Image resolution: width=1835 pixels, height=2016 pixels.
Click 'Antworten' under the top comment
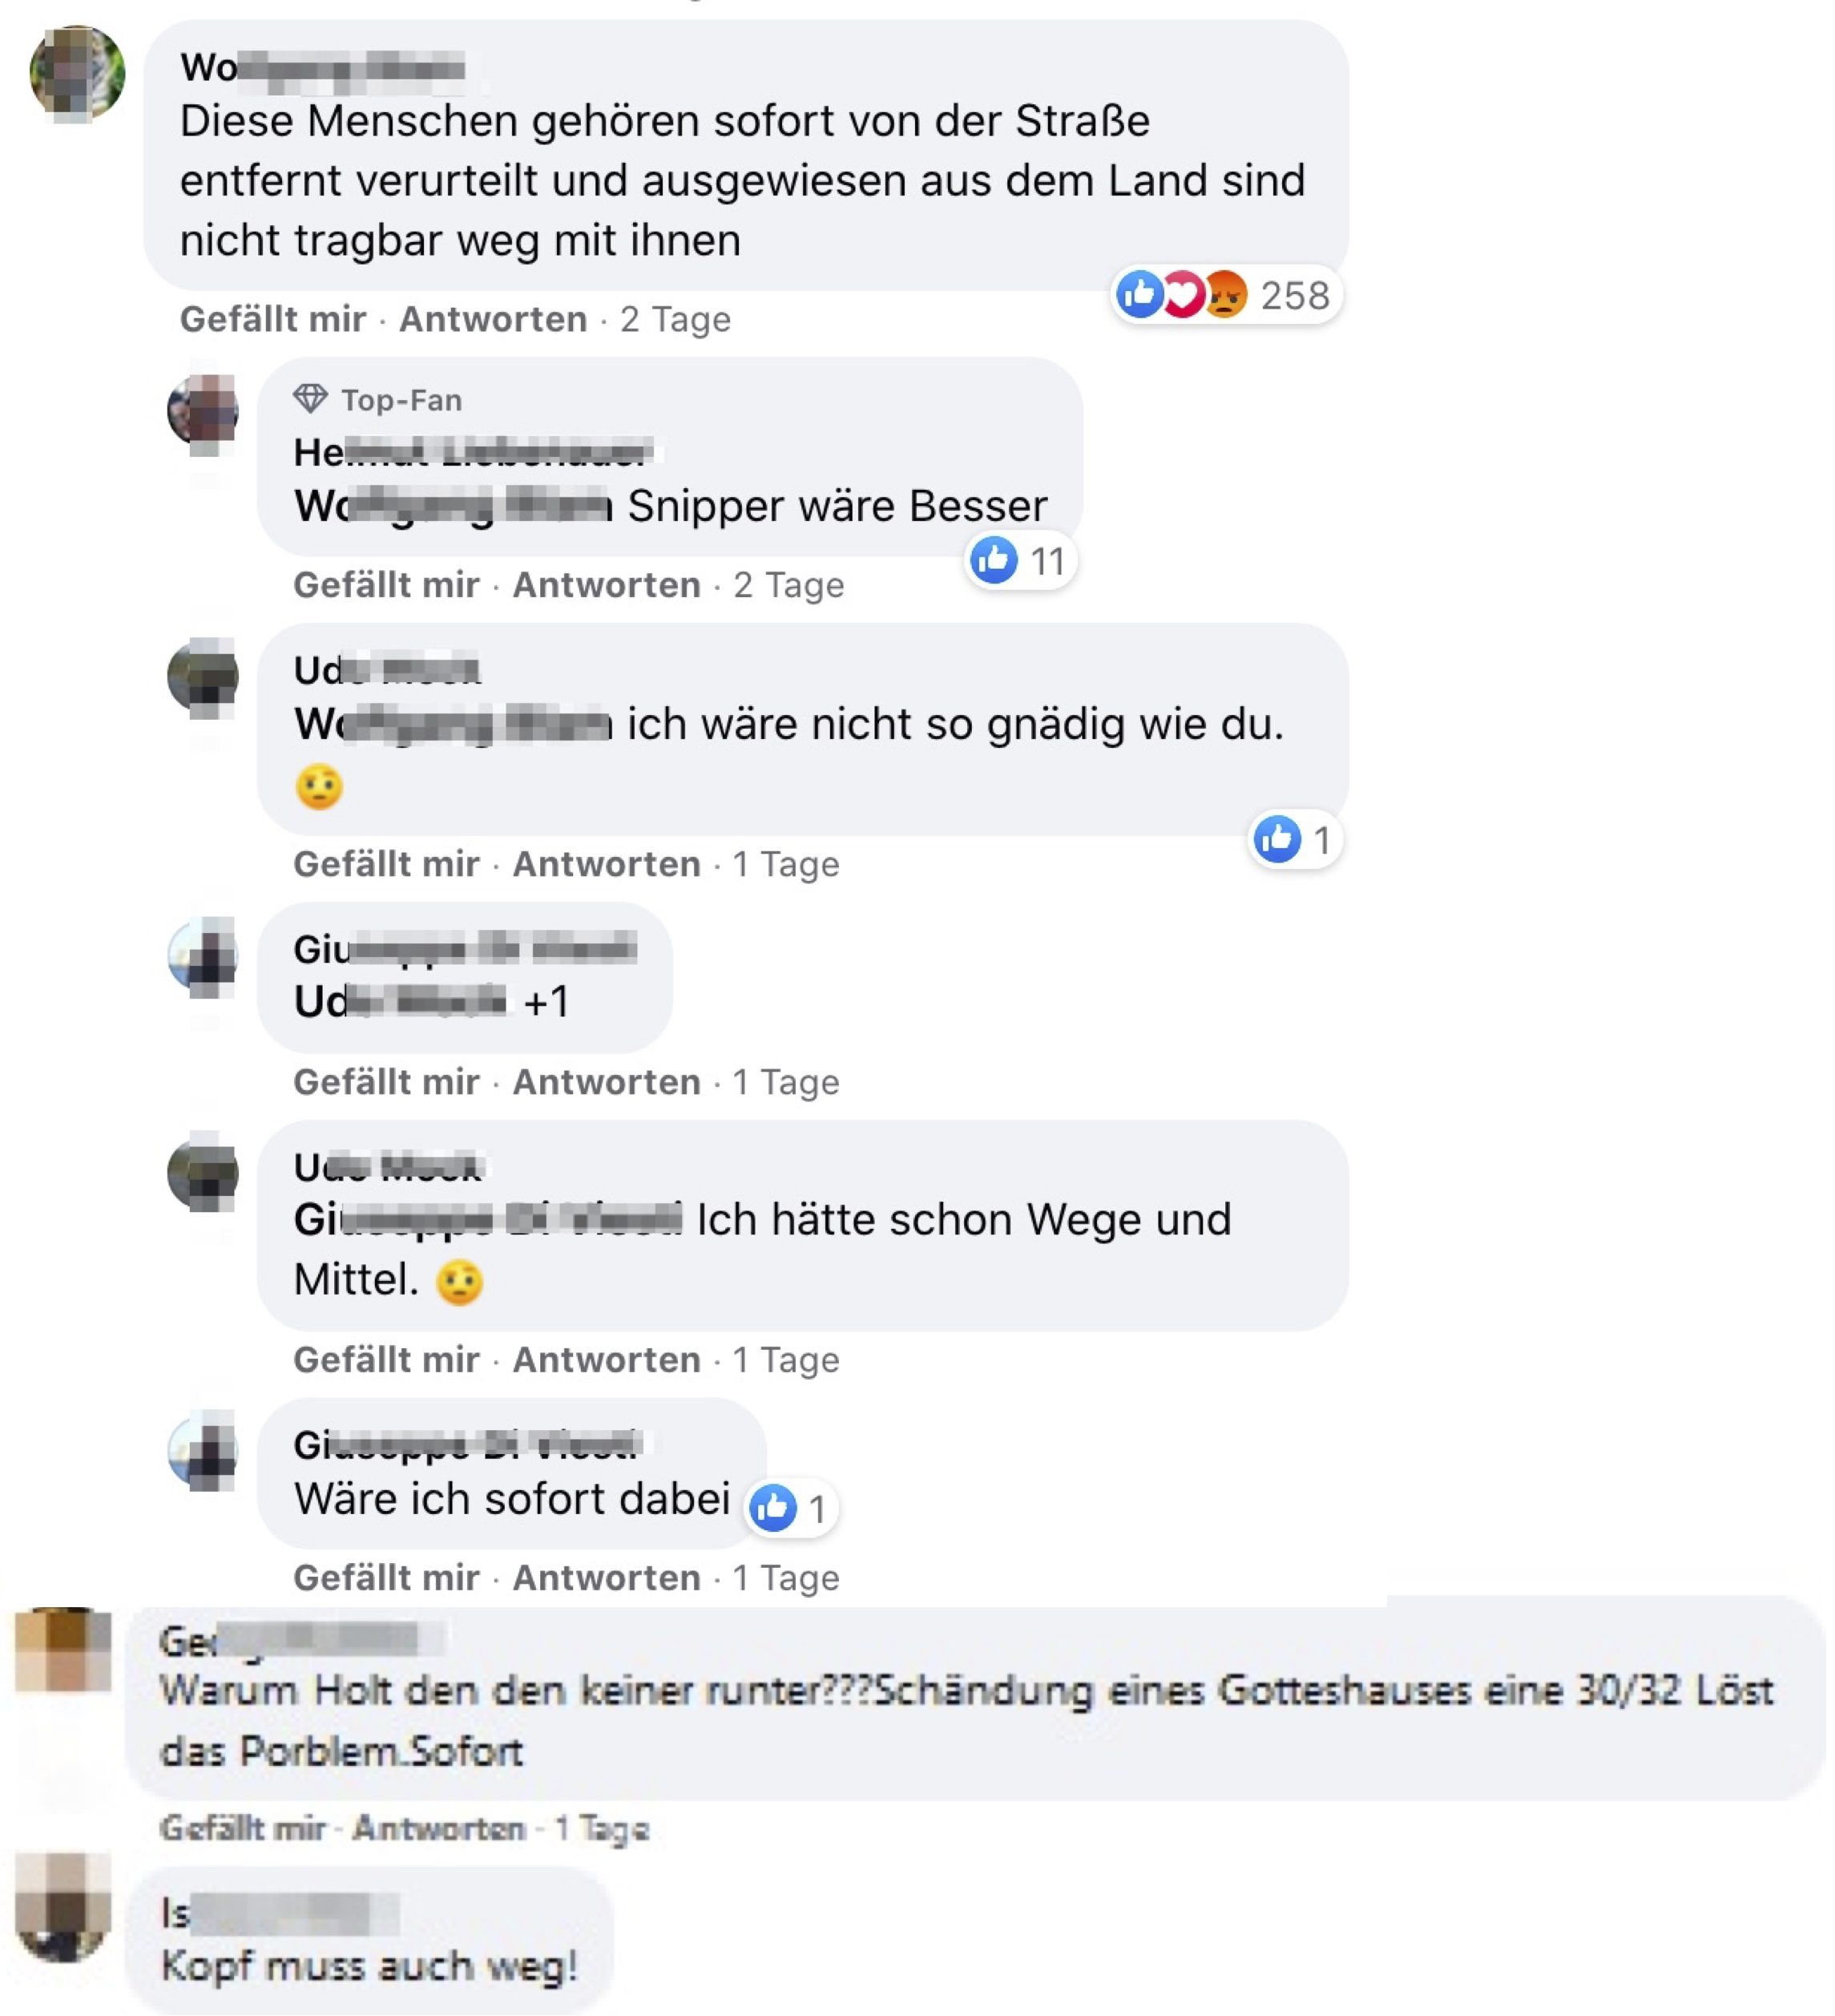pos(493,319)
